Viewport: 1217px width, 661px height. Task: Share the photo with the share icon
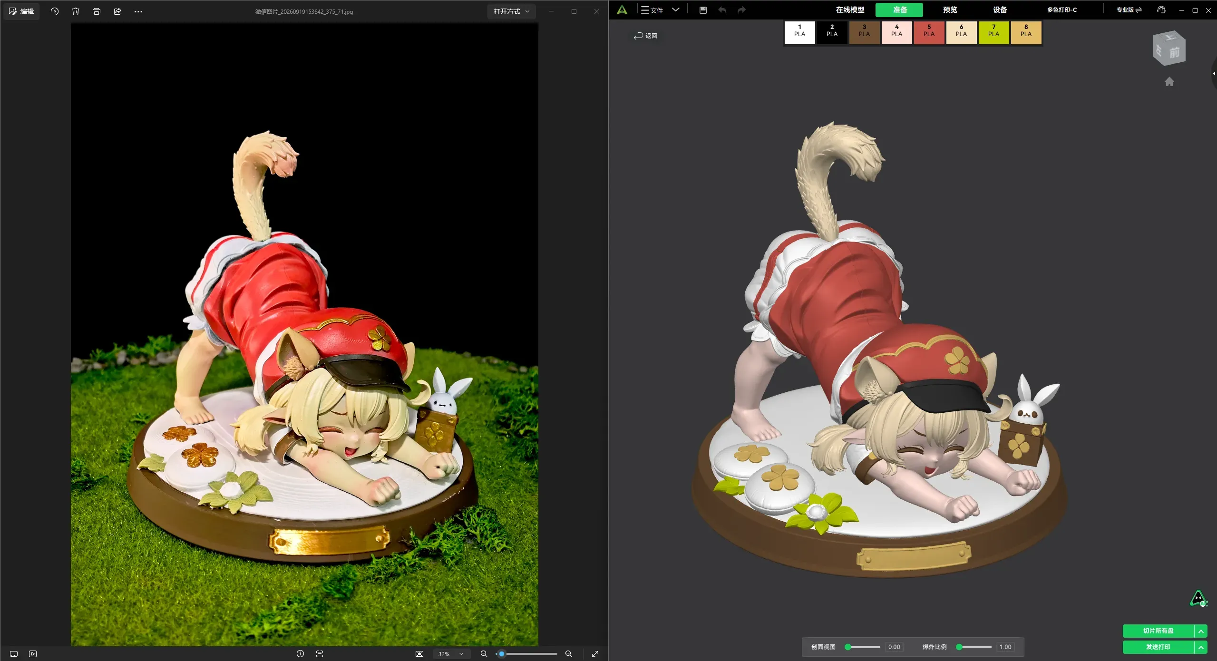tap(117, 11)
